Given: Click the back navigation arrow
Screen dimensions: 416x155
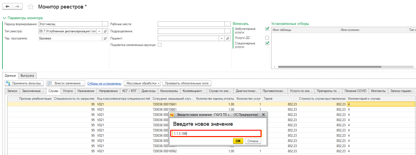Looking at the screenshot, I should 7,6.
